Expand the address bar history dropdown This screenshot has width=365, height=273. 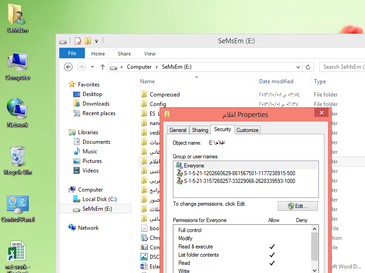coord(298,67)
